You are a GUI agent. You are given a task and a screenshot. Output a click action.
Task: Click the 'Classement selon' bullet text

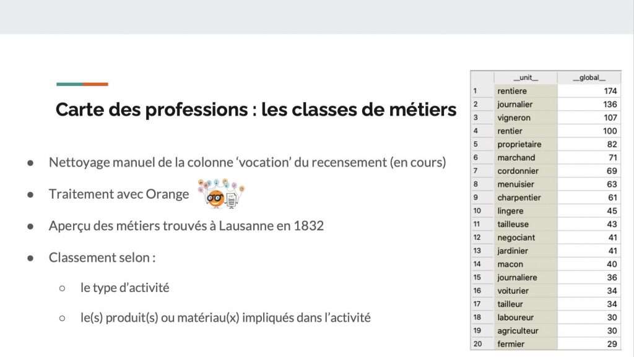coord(102,257)
